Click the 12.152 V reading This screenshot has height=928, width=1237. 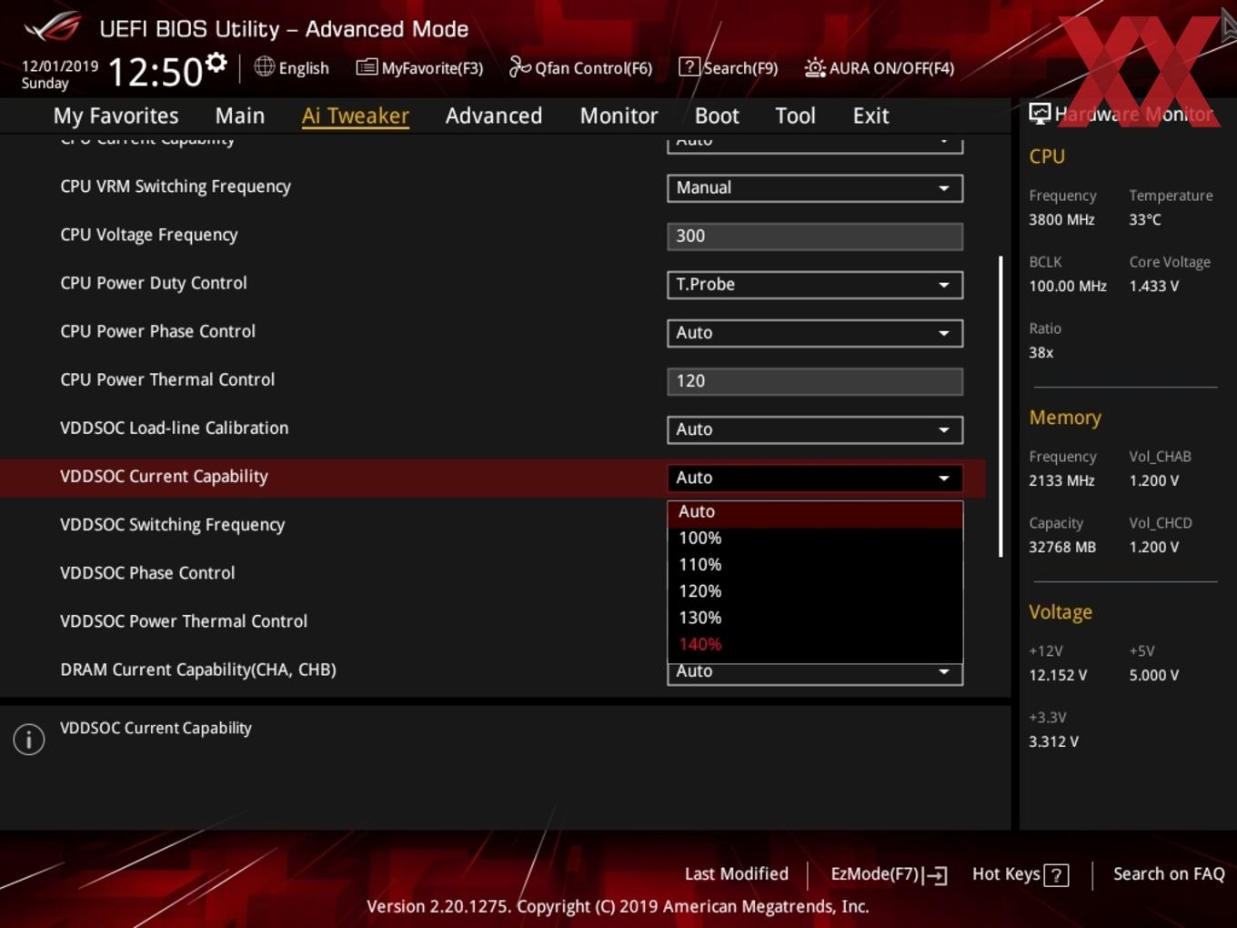click(1057, 675)
